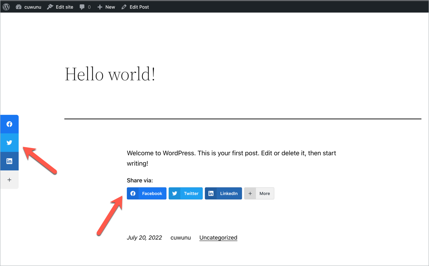Click the inline Facebook share button
This screenshot has width=429, height=266.
[x=146, y=193]
